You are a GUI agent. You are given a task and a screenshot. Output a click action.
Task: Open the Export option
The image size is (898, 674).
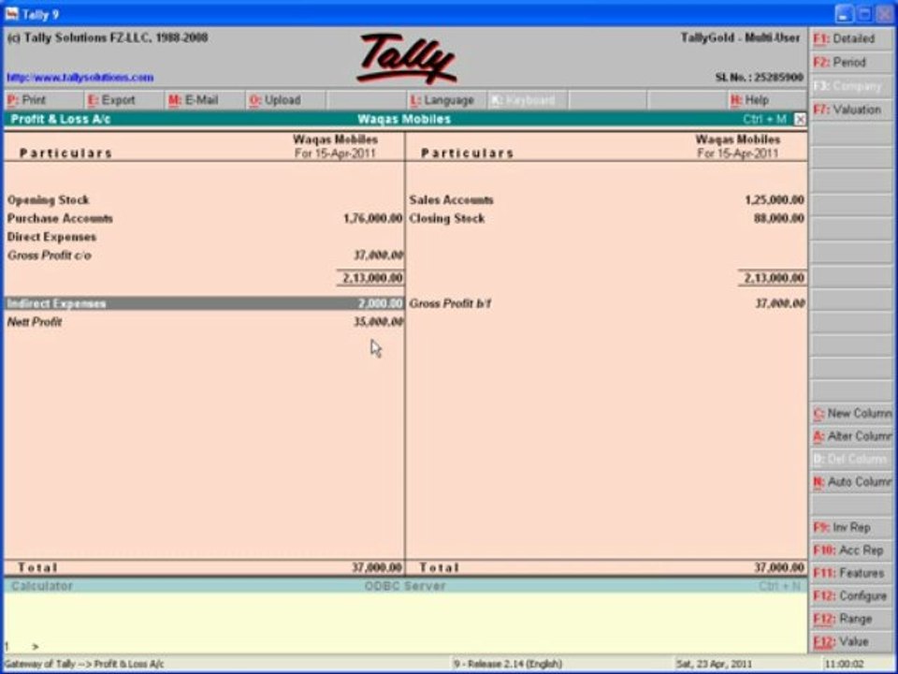pyautogui.click(x=124, y=100)
